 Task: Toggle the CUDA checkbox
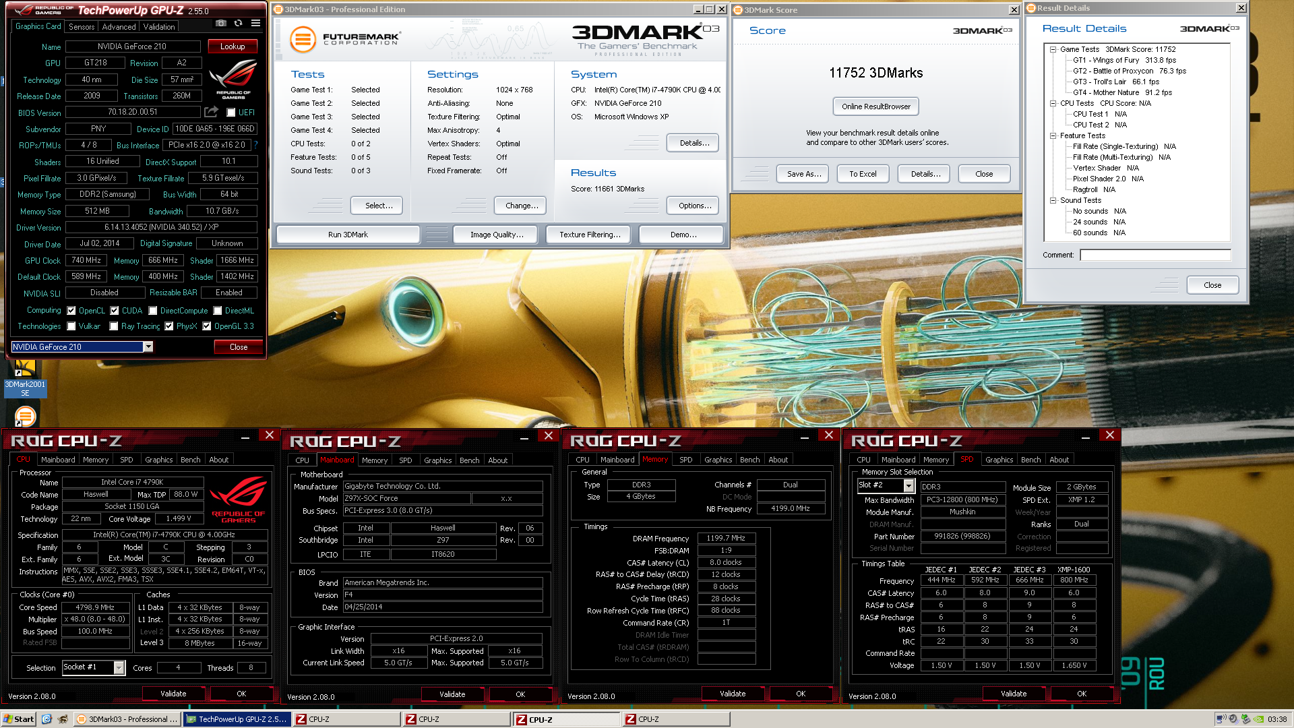pyautogui.click(x=115, y=311)
